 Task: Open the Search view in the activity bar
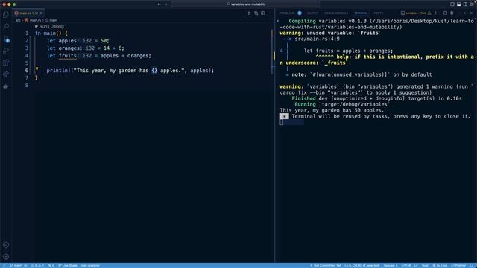[x=6, y=27]
